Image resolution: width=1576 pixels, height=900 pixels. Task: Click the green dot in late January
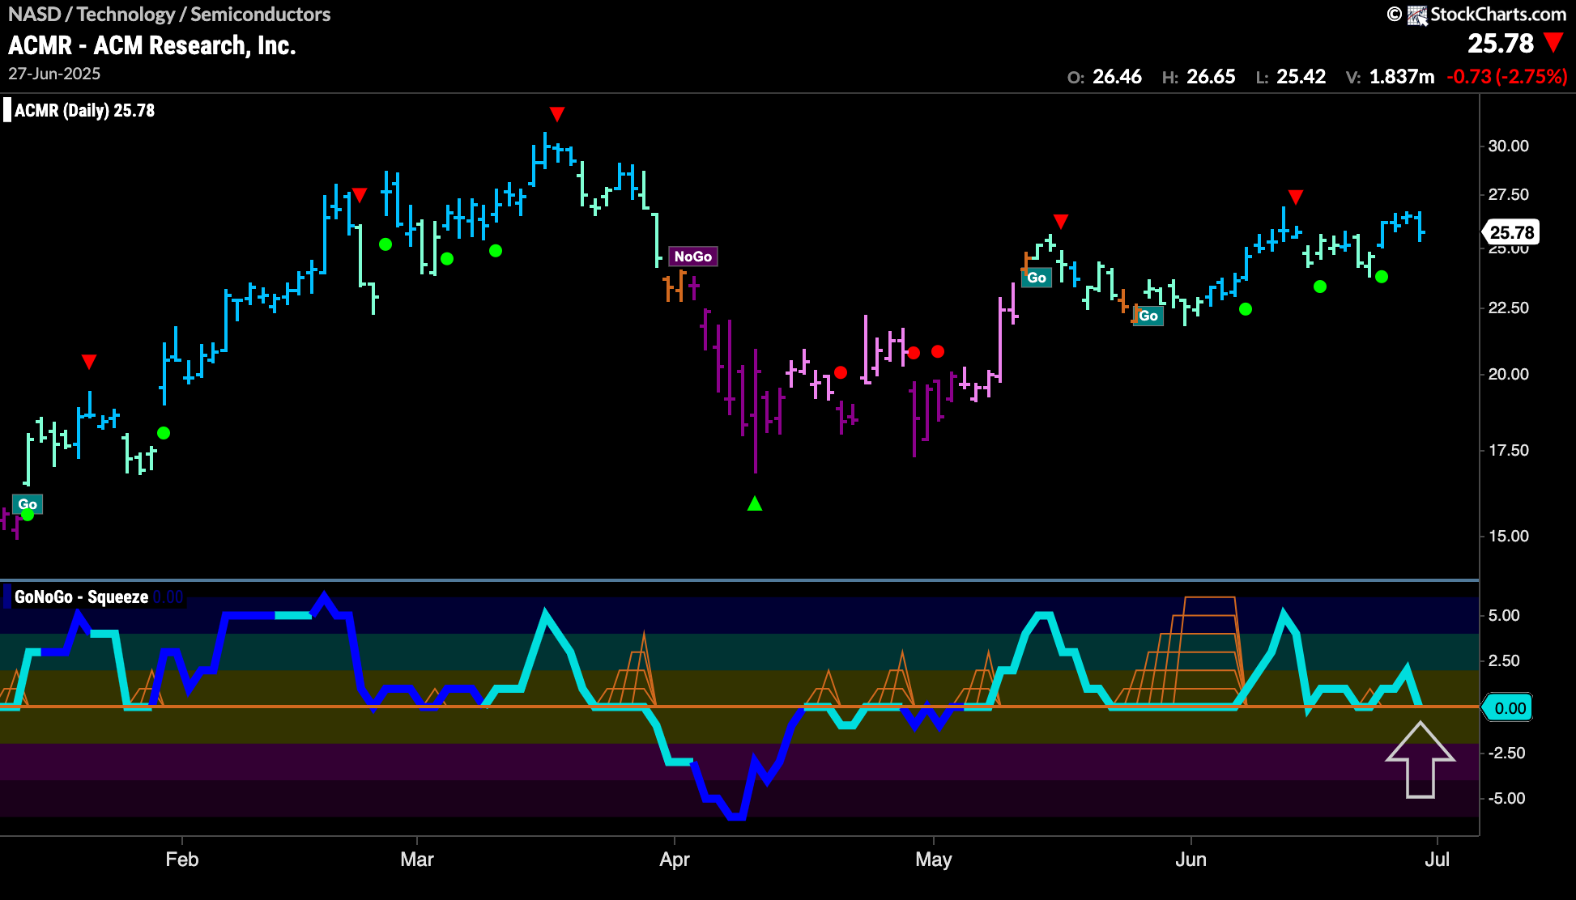pyautogui.click(x=164, y=433)
